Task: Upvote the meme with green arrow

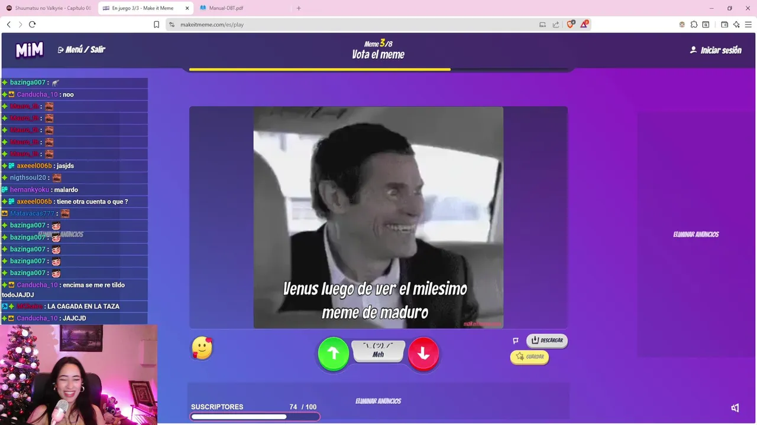Action: click(x=334, y=354)
